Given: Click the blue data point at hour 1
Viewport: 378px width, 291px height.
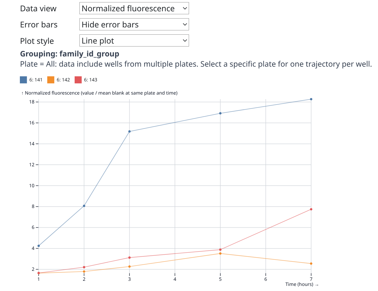Looking at the screenshot, I should point(39,246).
